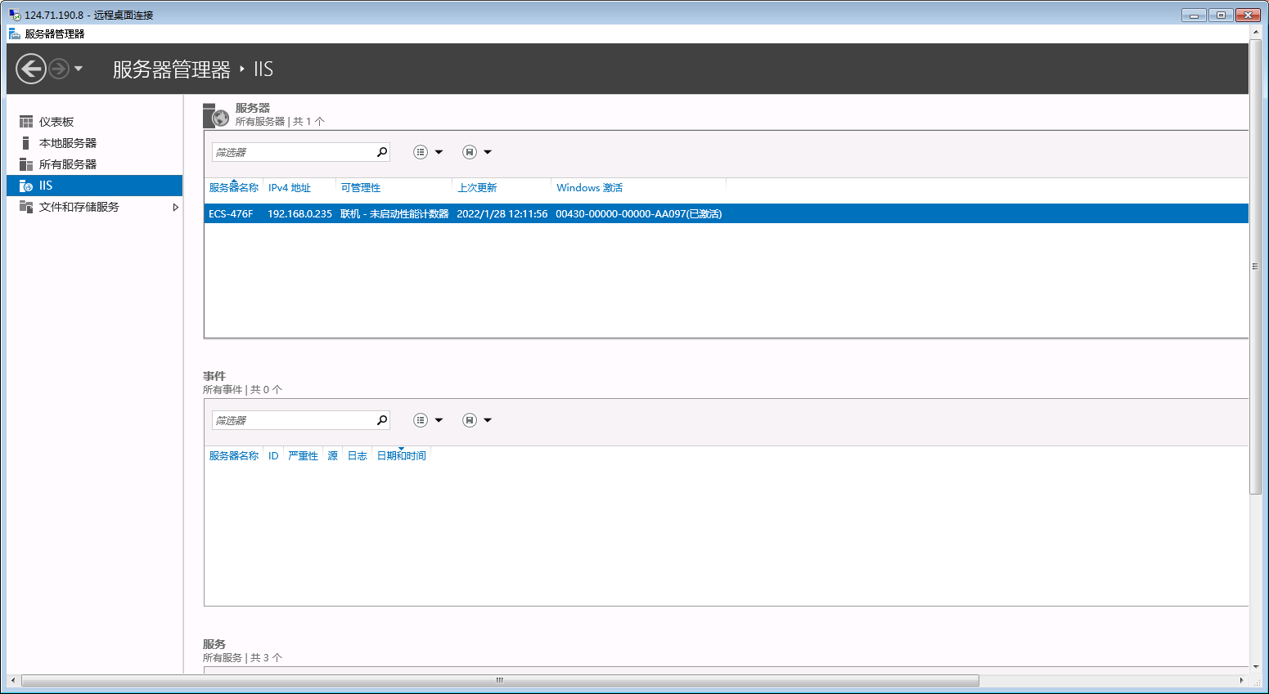Image resolution: width=1269 pixels, height=694 pixels.
Task: Click the servers list-options criteria icon
Action: (x=421, y=152)
